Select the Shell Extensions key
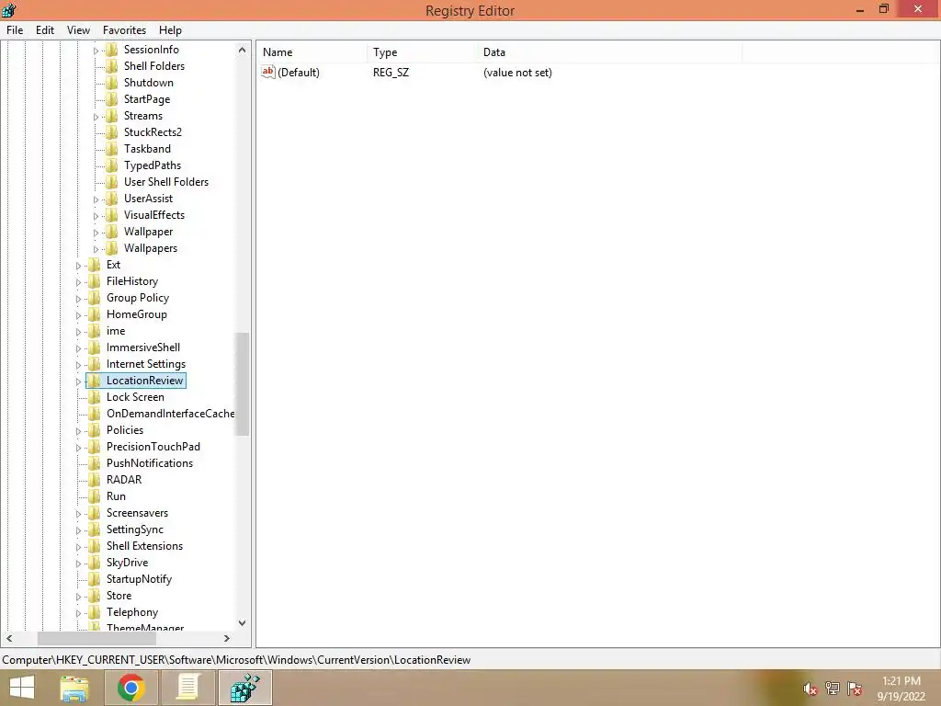This screenshot has height=706, width=941. pyautogui.click(x=144, y=546)
